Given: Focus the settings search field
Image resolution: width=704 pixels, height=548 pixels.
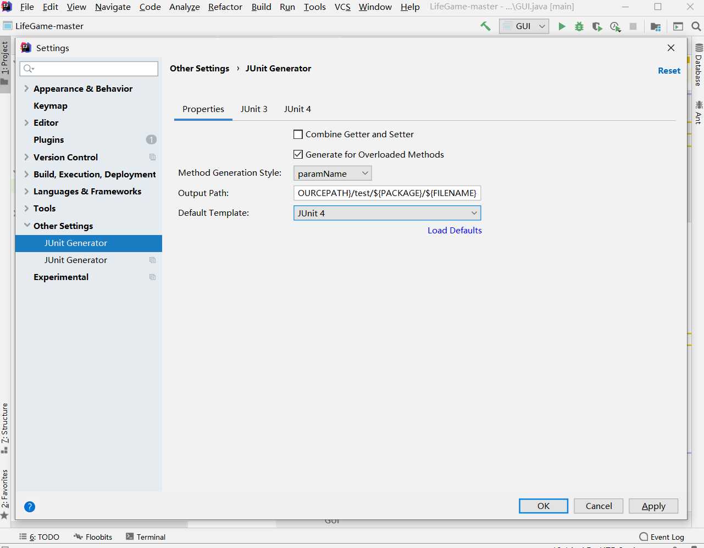Looking at the screenshot, I should [x=89, y=69].
